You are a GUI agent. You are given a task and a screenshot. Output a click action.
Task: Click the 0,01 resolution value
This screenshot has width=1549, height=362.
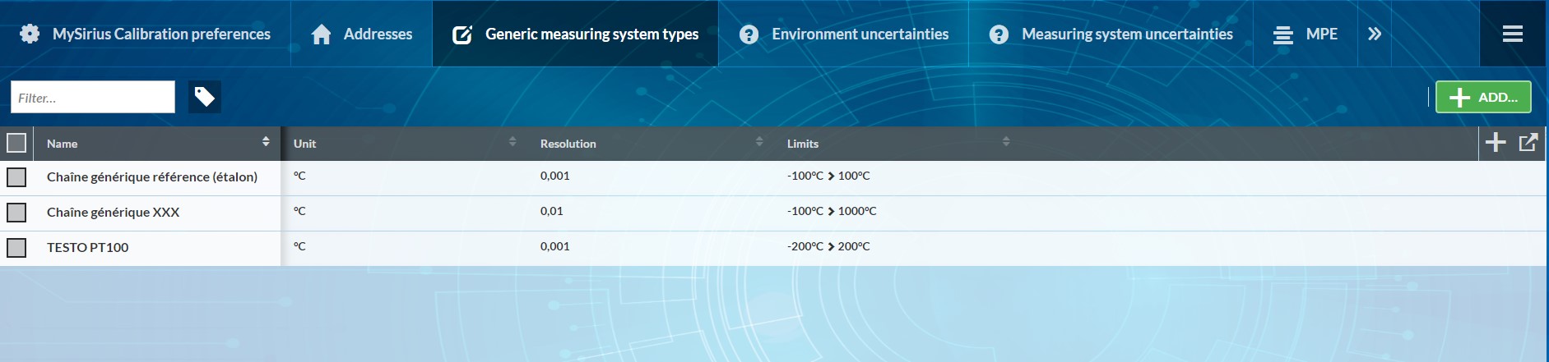click(x=552, y=211)
